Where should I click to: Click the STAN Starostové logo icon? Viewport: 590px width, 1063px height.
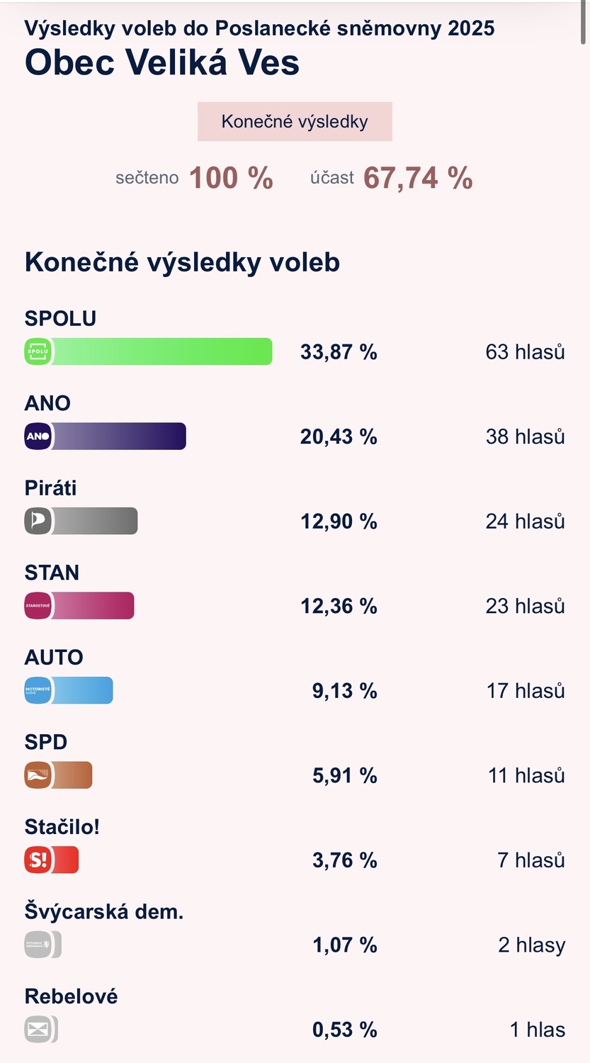tap(38, 606)
